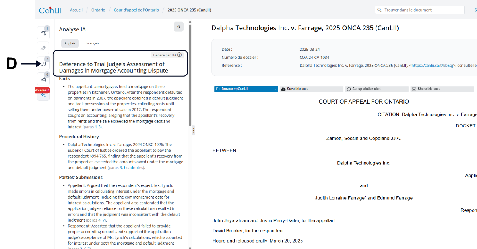This screenshot has height=249, width=477.
Task: Select the Anglais language tab
Action: click(70, 43)
